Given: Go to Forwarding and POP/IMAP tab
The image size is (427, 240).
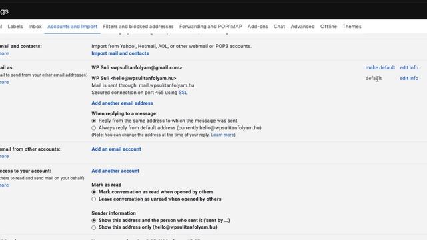Looking at the screenshot, I should point(210,27).
